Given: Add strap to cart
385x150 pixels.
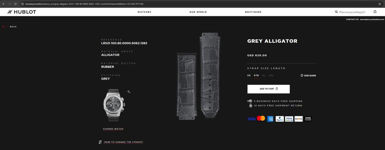Looking at the screenshot, I should click(x=268, y=89).
